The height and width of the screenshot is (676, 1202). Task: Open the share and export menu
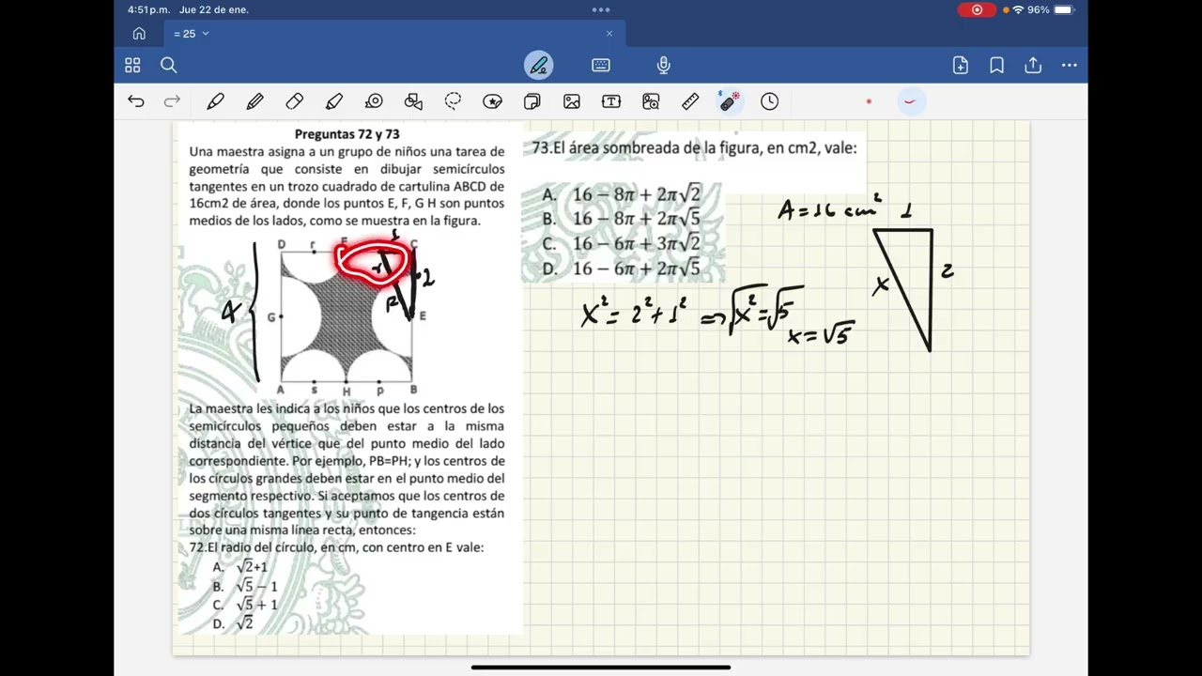pyautogui.click(x=1033, y=65)
